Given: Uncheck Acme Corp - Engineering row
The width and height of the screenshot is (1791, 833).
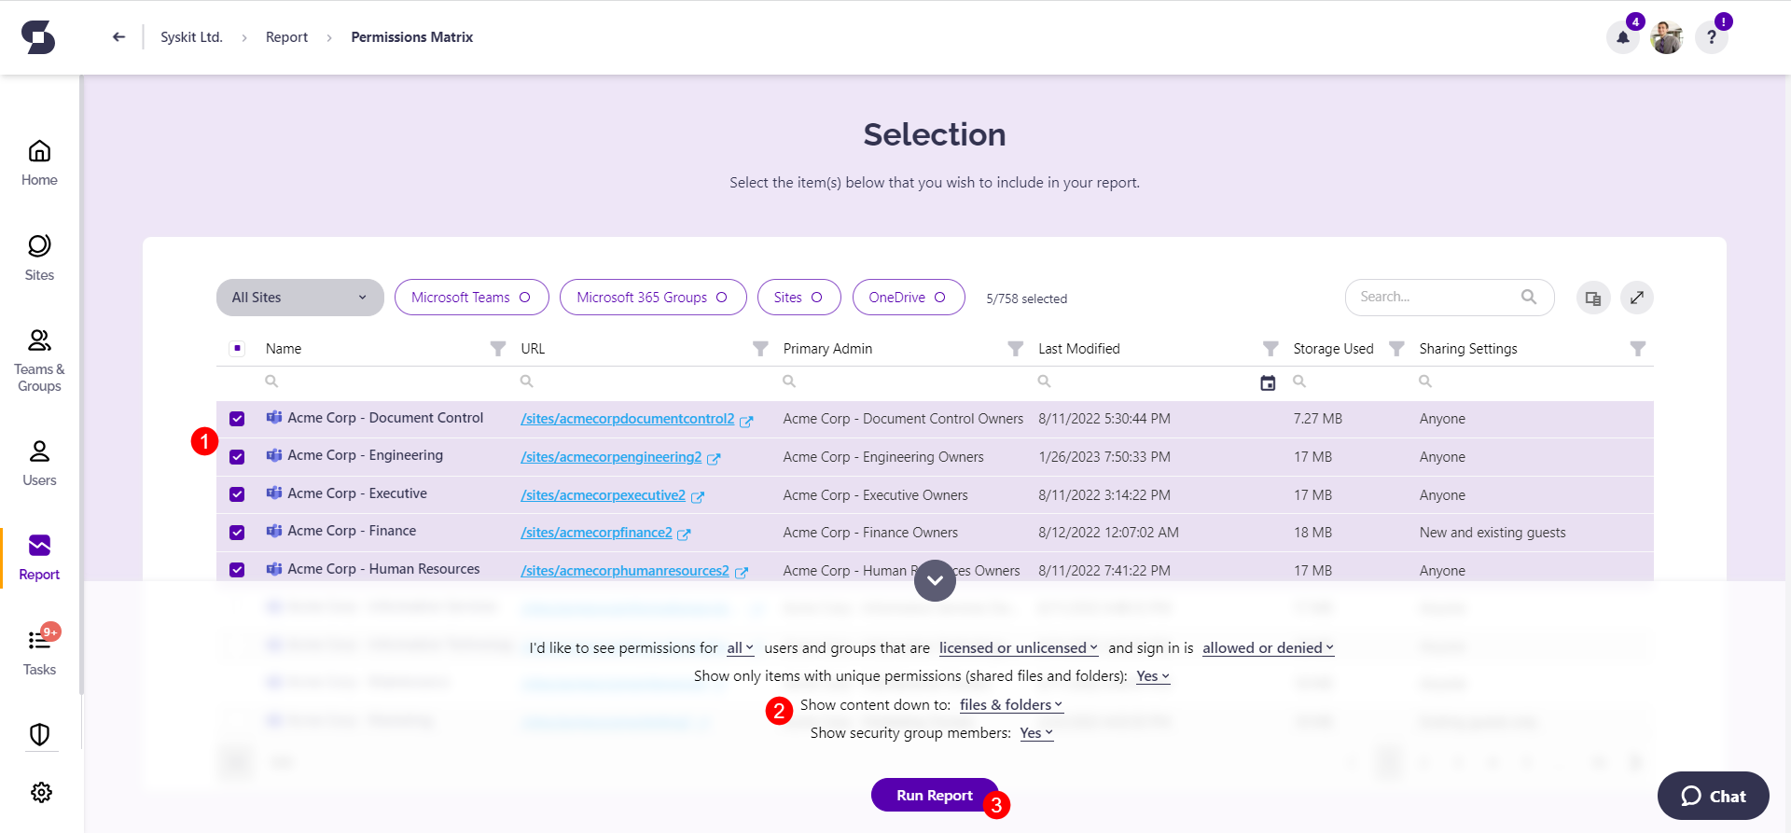Looking at the screenshot, I should (x=237, y=457).
